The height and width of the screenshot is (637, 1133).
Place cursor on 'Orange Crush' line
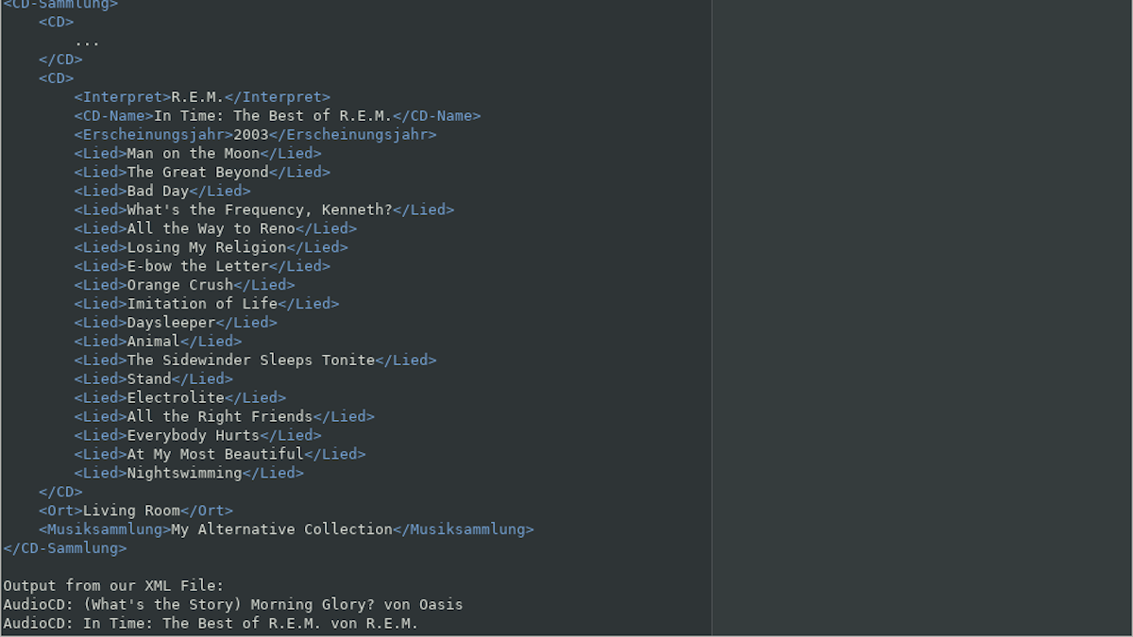(185, 286)
